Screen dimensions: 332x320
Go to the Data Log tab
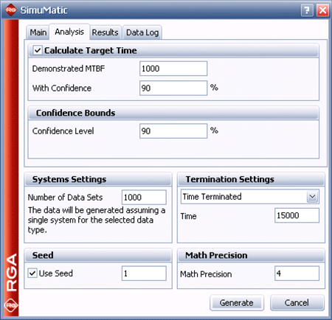(x=142, y=32)
